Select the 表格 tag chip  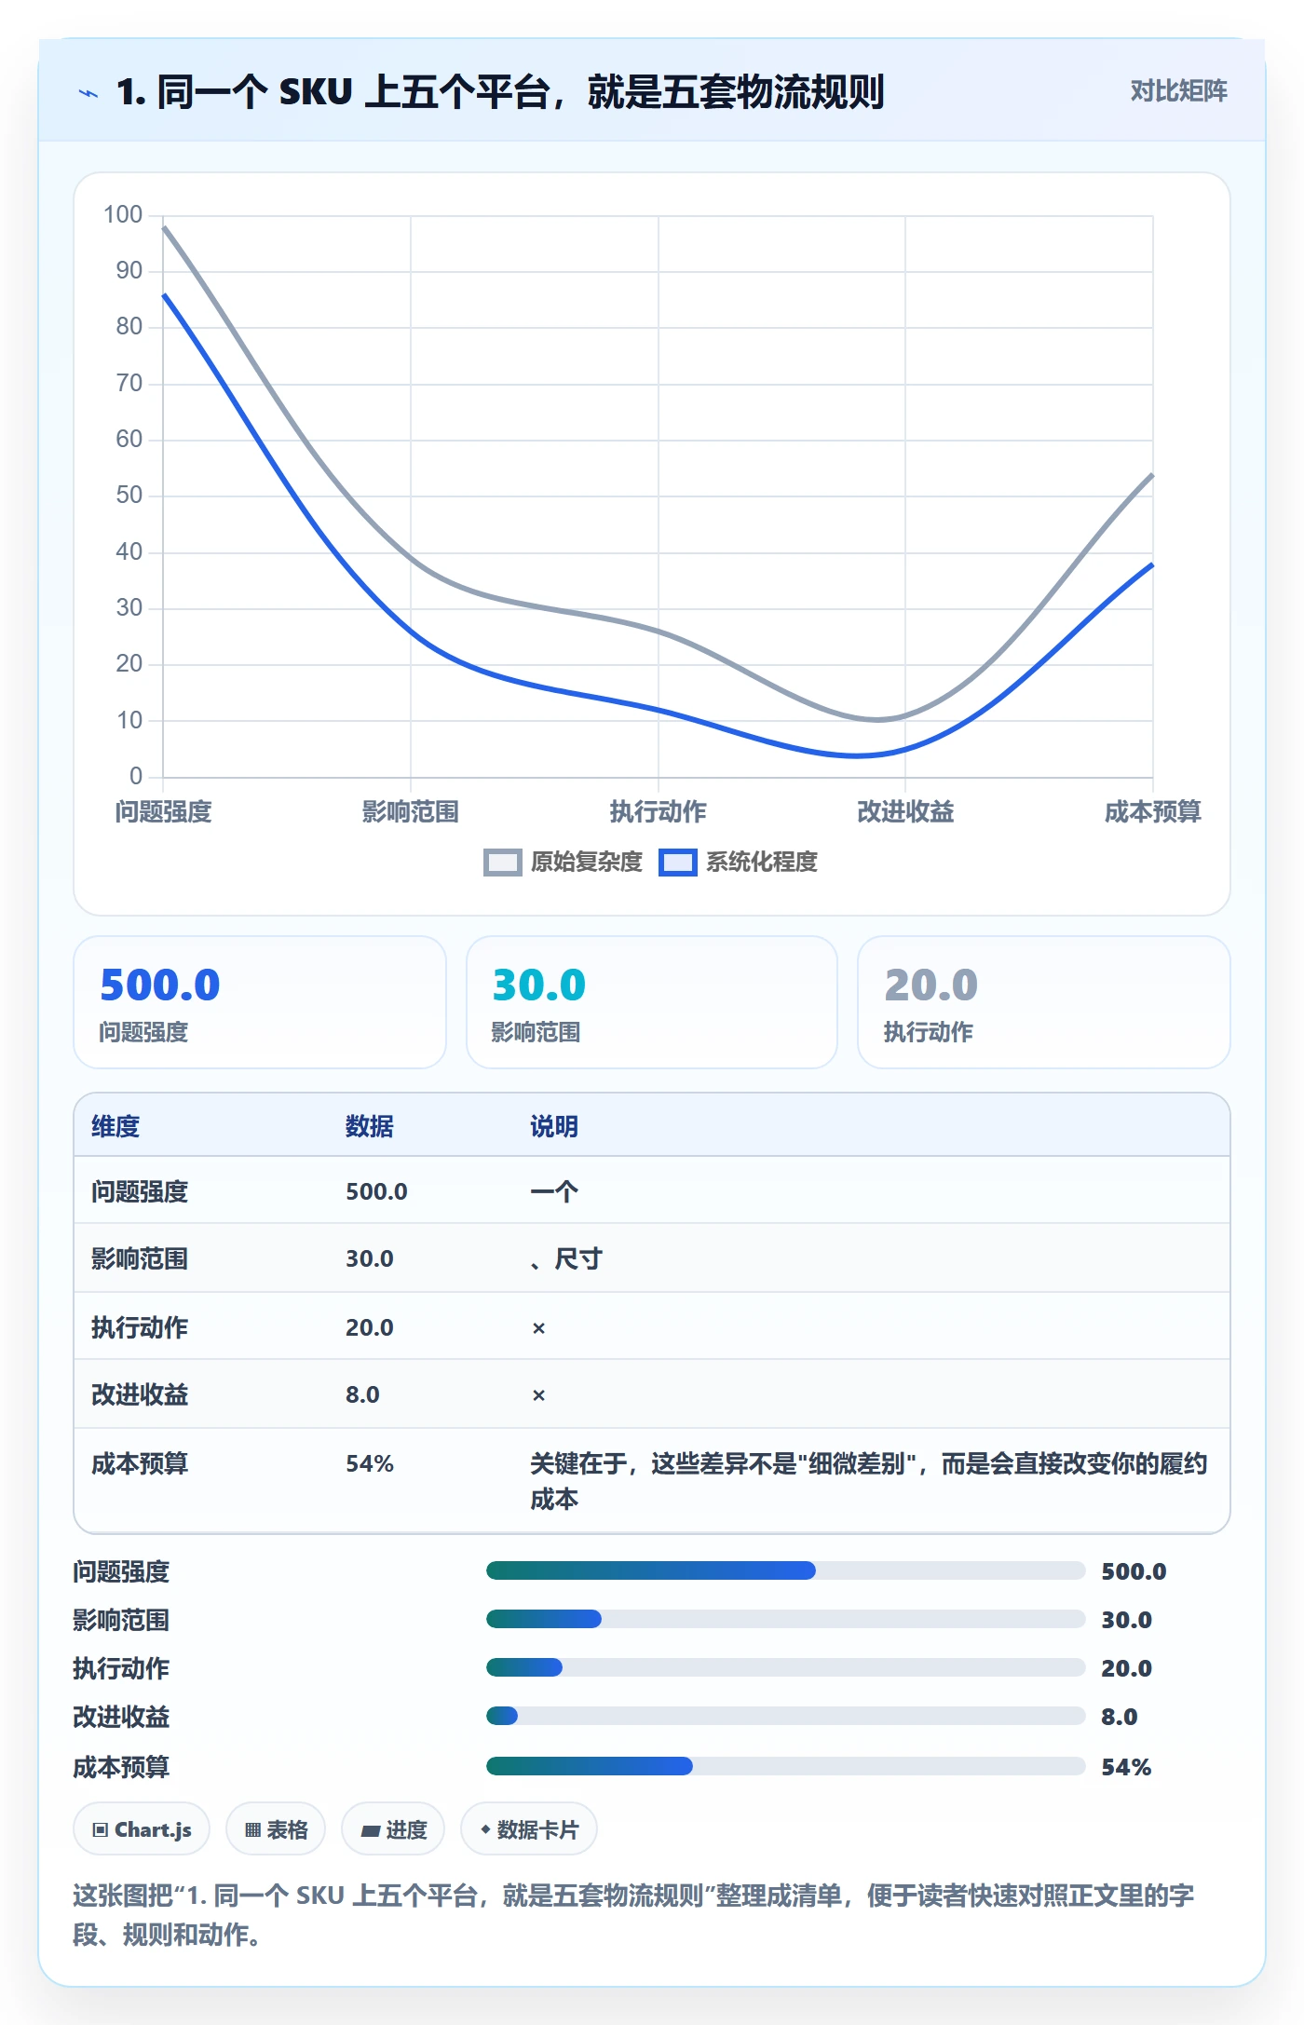click(x=276, y=1829)
